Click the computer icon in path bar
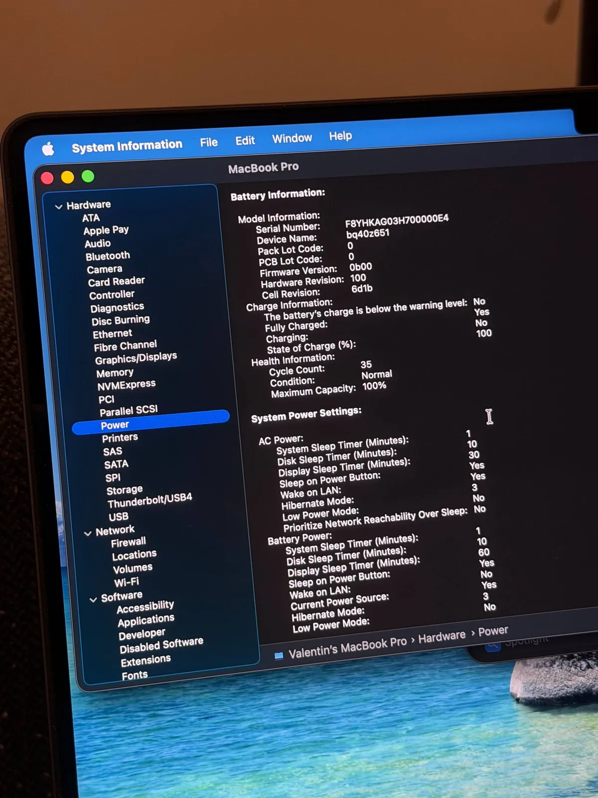The width and height of the screenshot is (598, 798). pyautogui.click(x=279, y=655)
